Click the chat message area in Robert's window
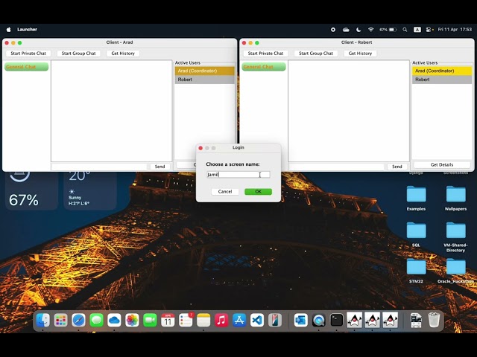Screen dimensions: 477x357 [x=349, y=111]
